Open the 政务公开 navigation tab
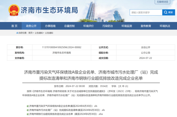 tap(31, 26)
